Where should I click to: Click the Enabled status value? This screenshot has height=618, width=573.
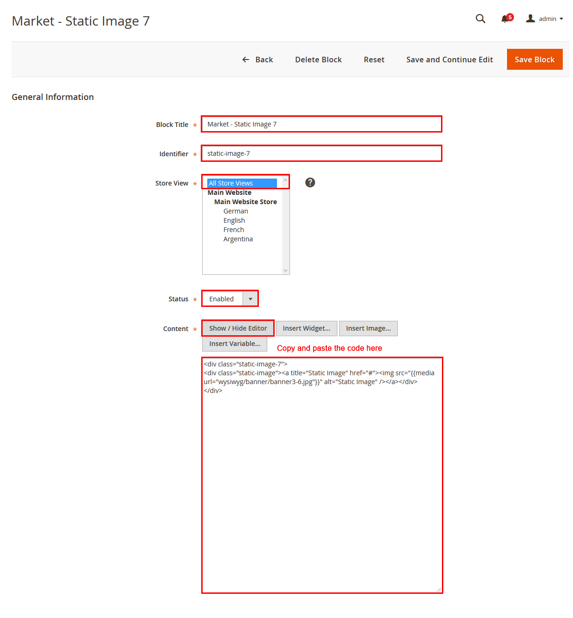[x=221, y=299]
